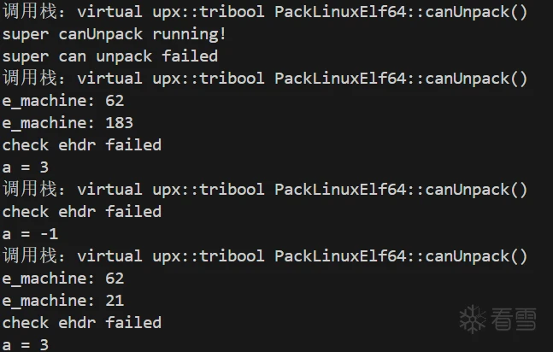Select the 'super can unpack failed' line

point(110,56)
